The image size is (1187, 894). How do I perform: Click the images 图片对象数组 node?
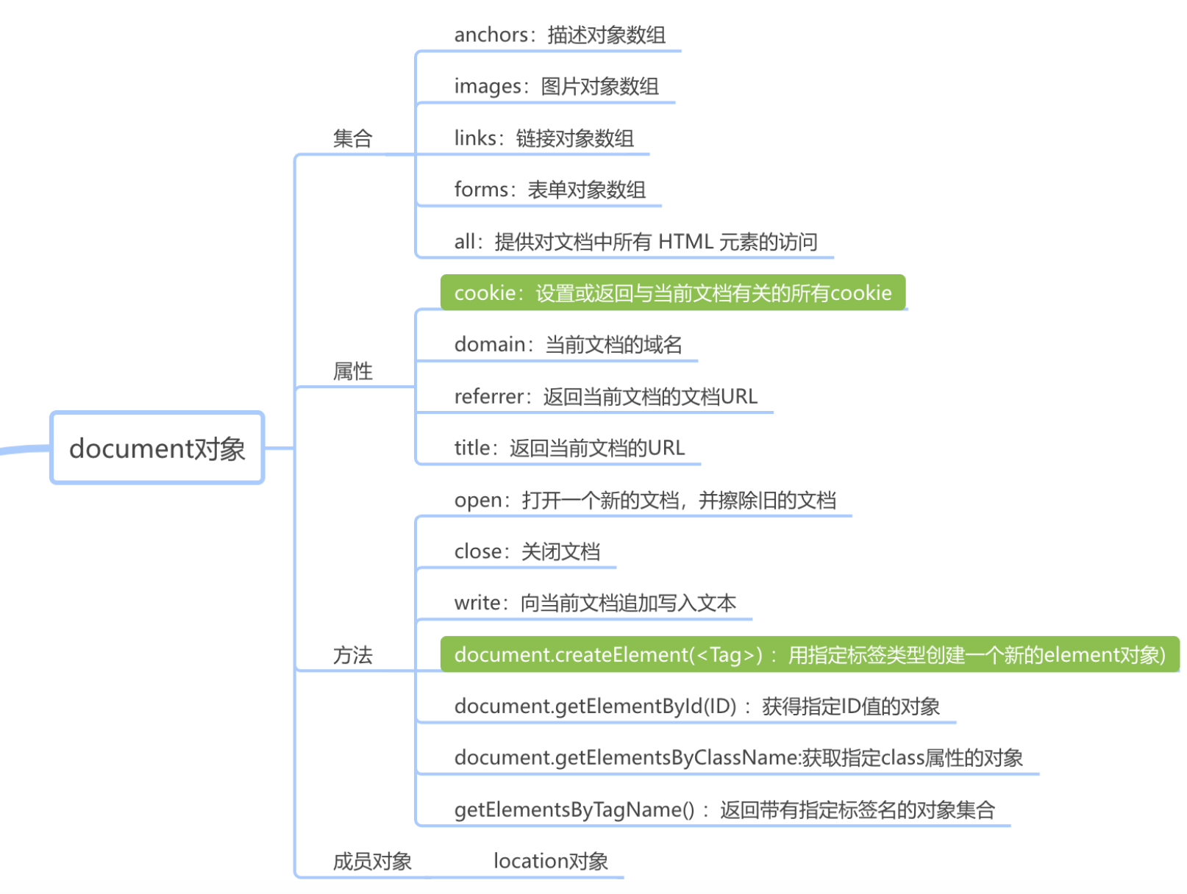click(x=556, y=87)
